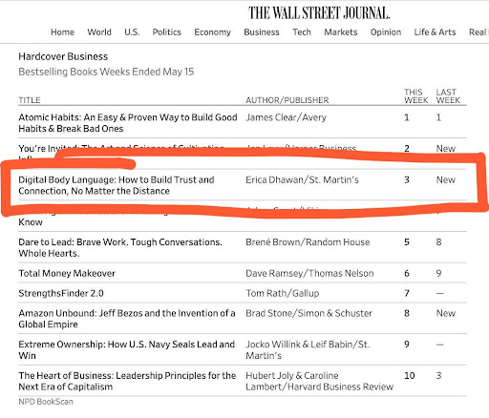Click this-week rank 5 for Dare to Lead

pos(407,242)
